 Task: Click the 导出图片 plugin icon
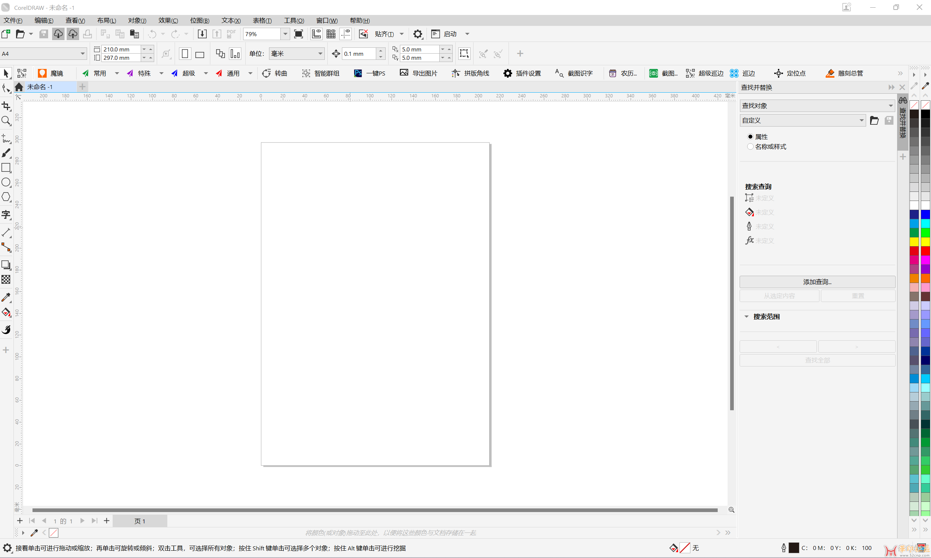(x=418, y=73)
